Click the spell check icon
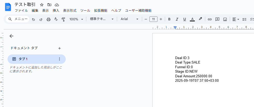The width and height of the screenshot is (254, 107). 56,19
